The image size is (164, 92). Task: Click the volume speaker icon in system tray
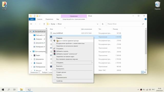(150, 90)
